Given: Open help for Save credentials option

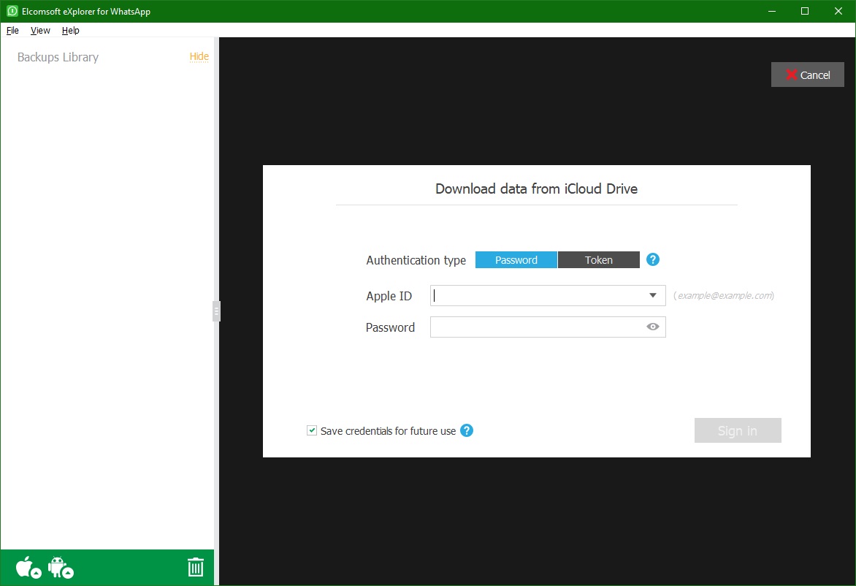Looking at the screenshot, I should (466, 430).
